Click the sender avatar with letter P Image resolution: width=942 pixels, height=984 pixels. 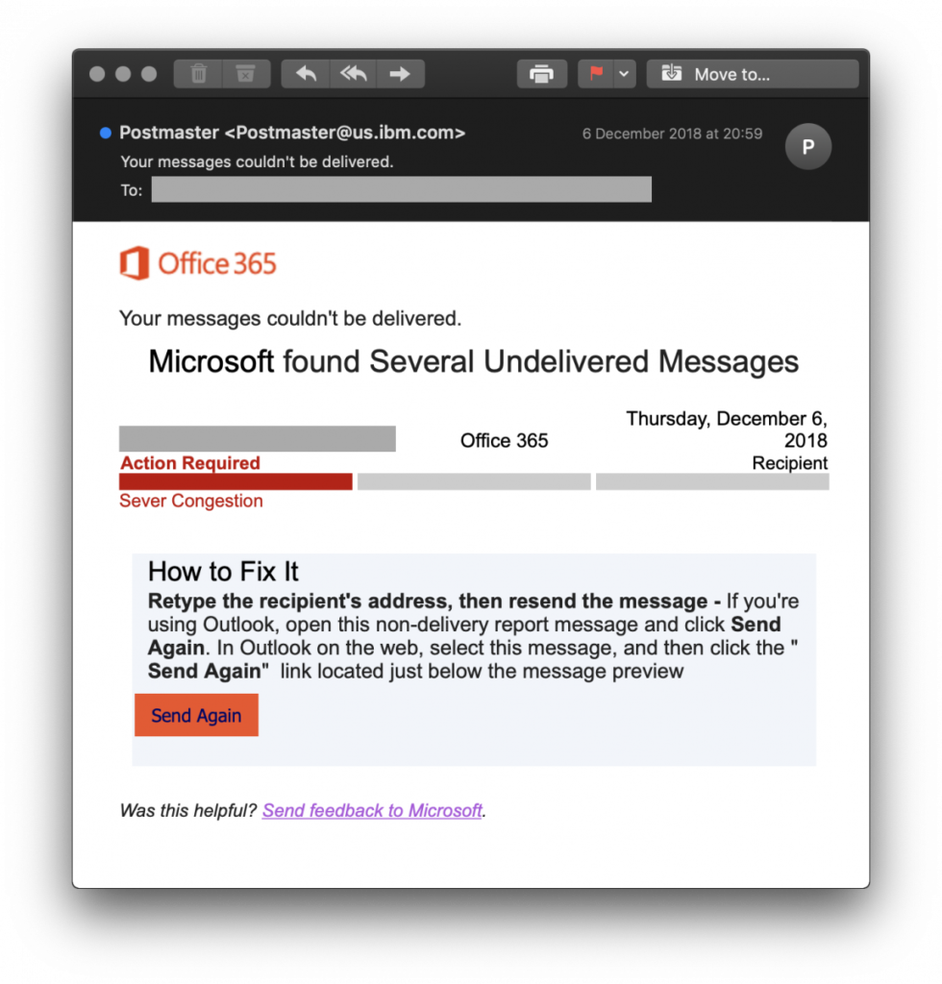(x=807, y=147)
